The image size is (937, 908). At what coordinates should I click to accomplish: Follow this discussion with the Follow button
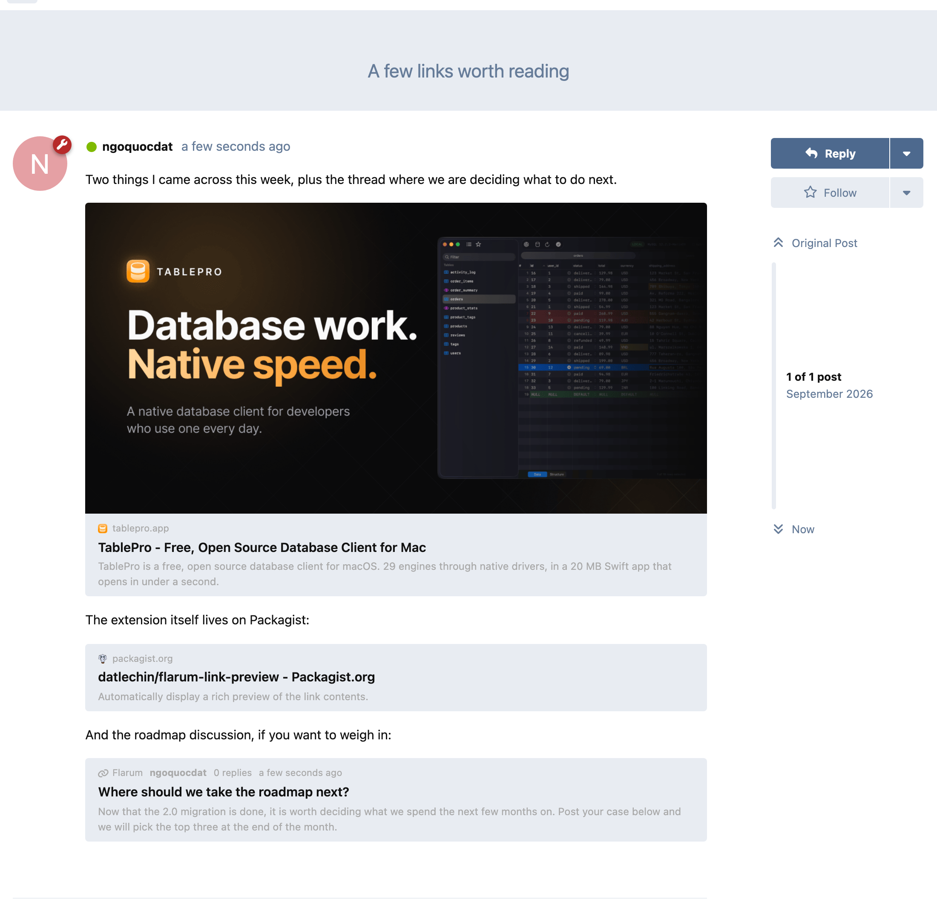830,193
